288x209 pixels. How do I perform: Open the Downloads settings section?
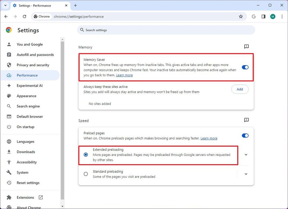[x=26, y=152]
